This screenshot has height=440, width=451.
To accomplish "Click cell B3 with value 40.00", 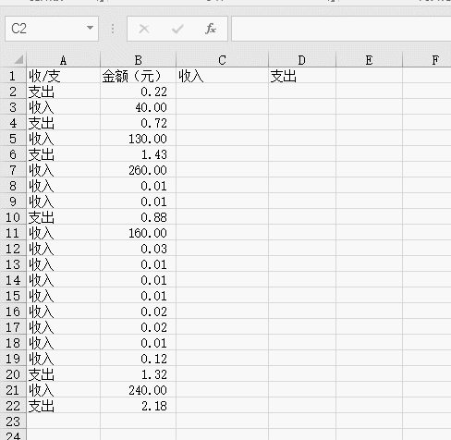I will [x=138, y=107].
